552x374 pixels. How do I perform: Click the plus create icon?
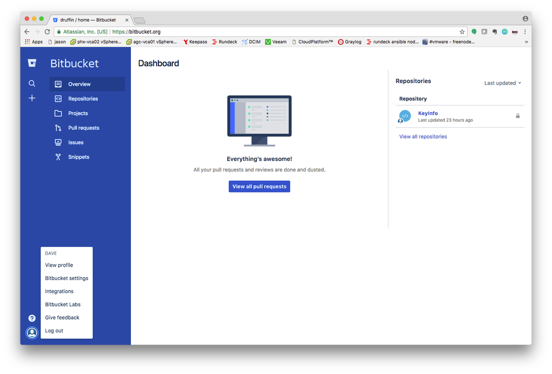pos(32,98)
